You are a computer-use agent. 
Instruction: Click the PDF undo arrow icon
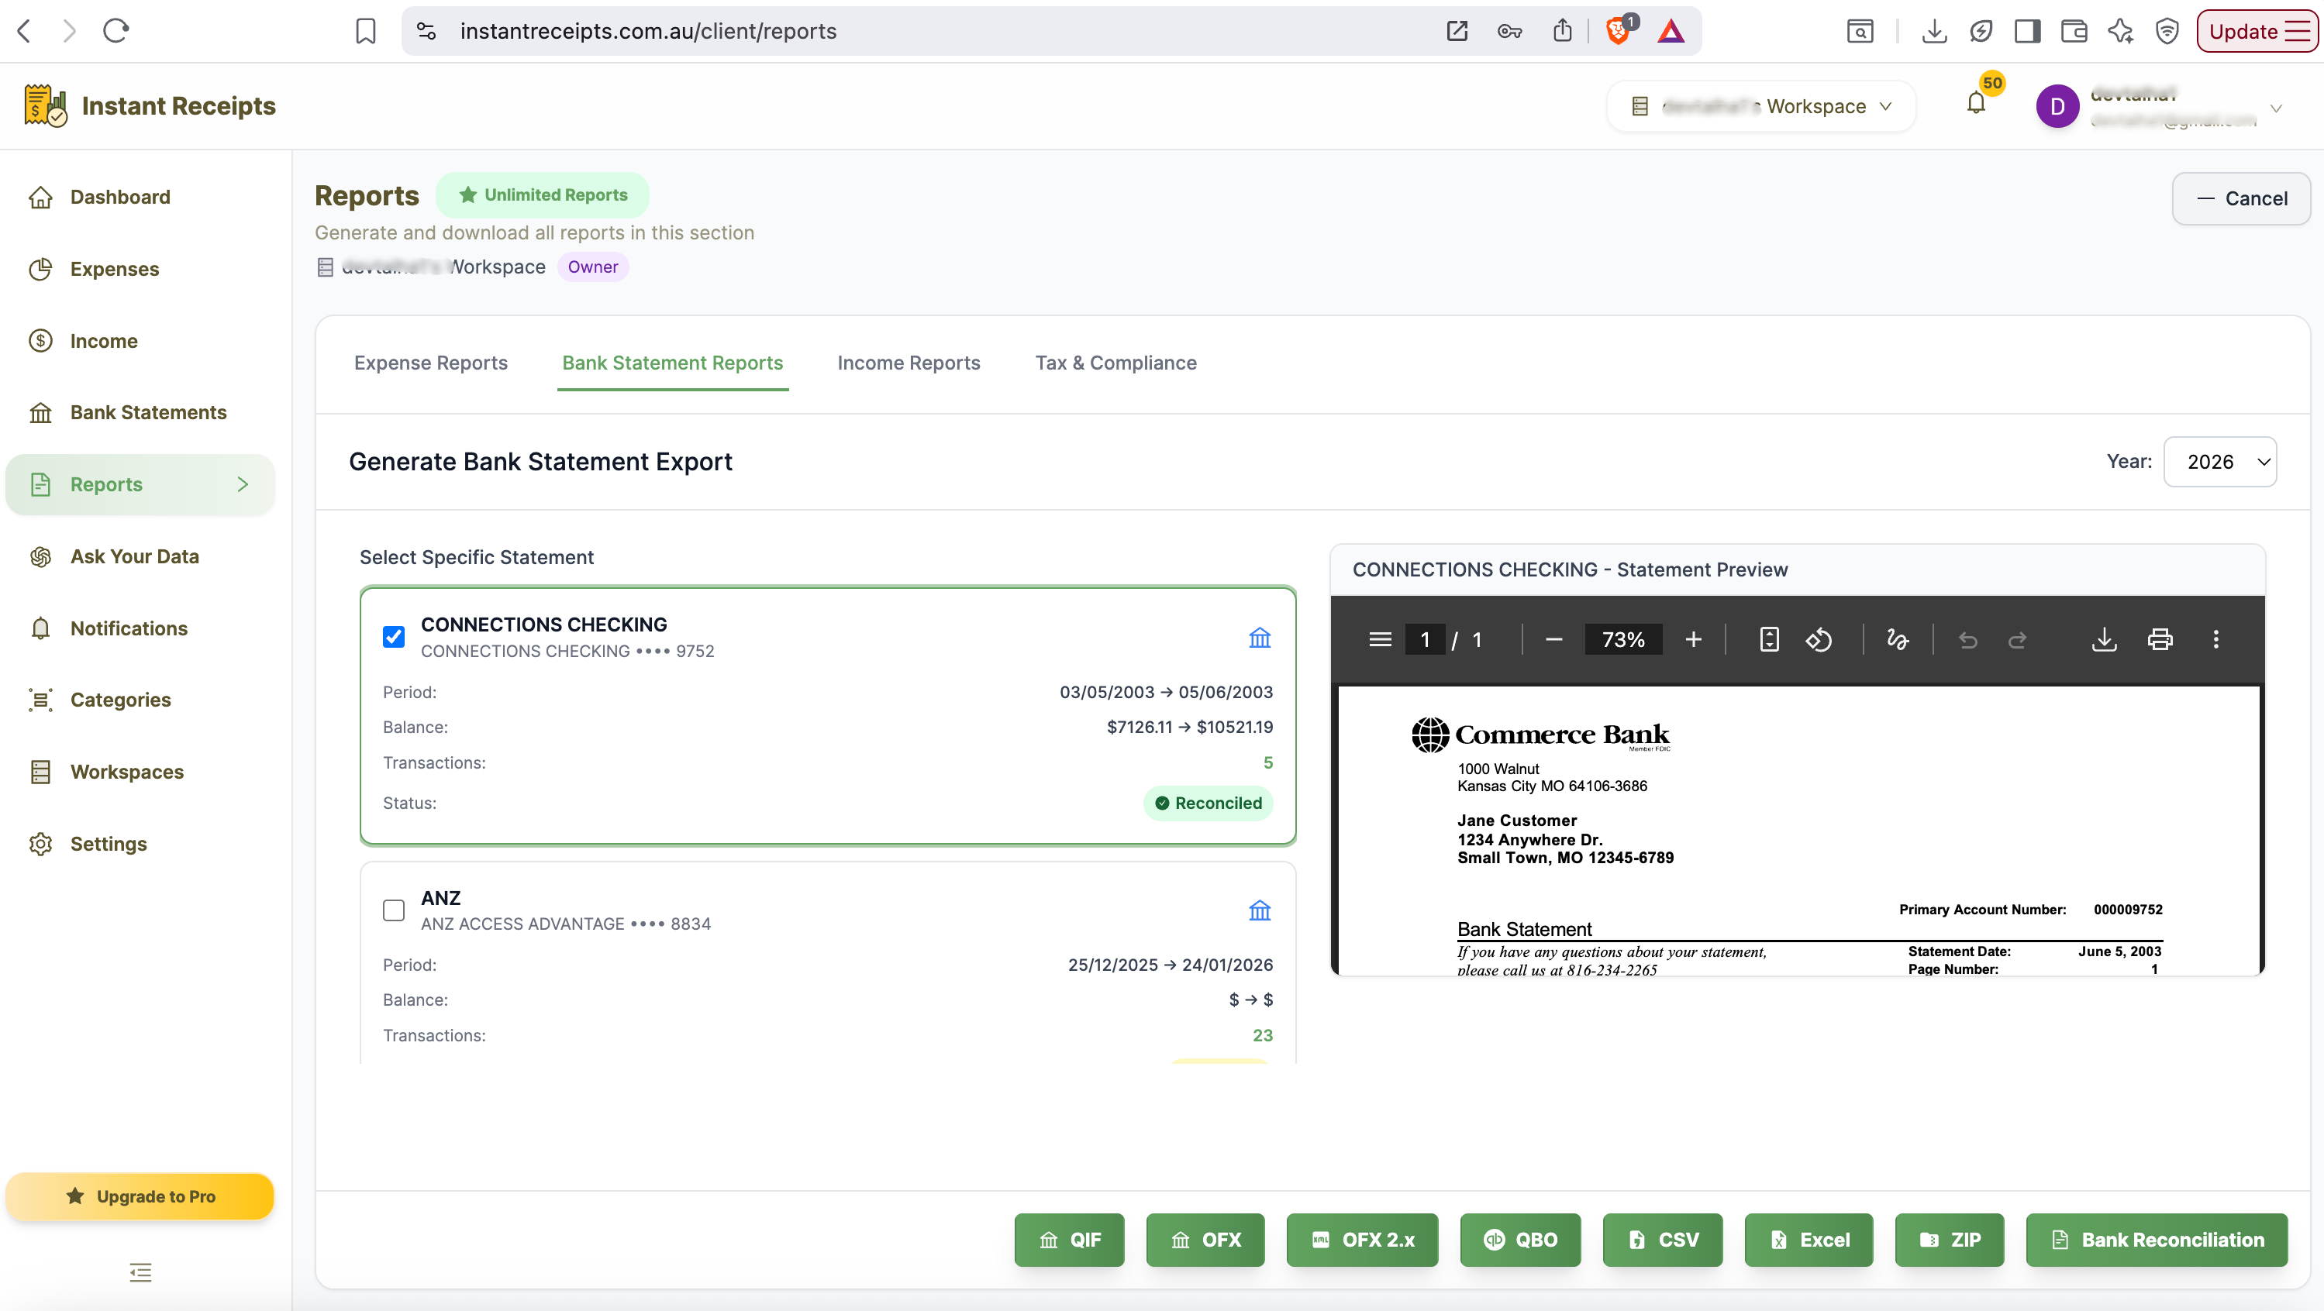coord(1967,639)
